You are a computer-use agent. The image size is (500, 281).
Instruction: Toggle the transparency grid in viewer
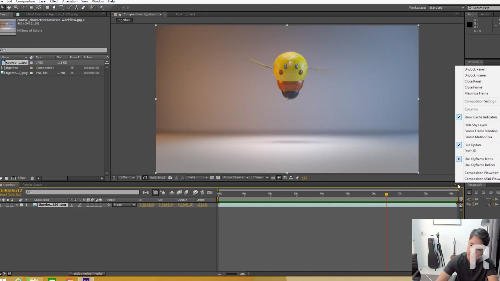pyautogui.click(x=218, y=178)
